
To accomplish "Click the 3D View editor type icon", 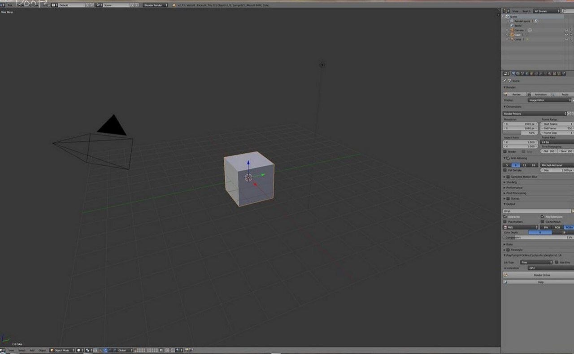I will click(x=3, y=350).
